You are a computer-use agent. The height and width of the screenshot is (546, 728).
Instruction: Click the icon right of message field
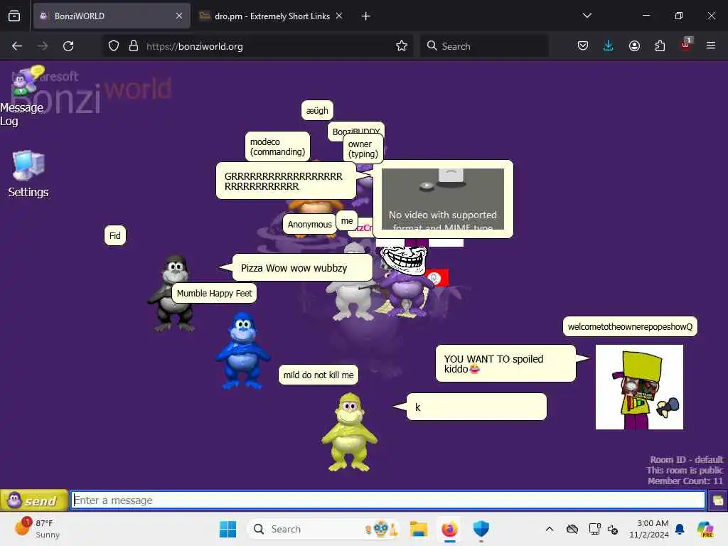click(718, 500)
